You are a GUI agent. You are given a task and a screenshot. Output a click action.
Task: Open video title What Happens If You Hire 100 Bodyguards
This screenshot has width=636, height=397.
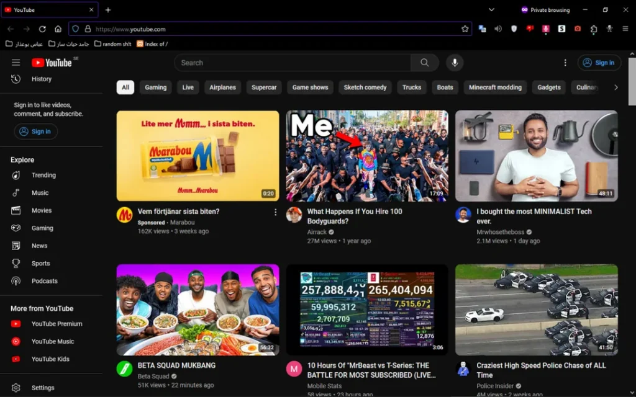(355, 216)
